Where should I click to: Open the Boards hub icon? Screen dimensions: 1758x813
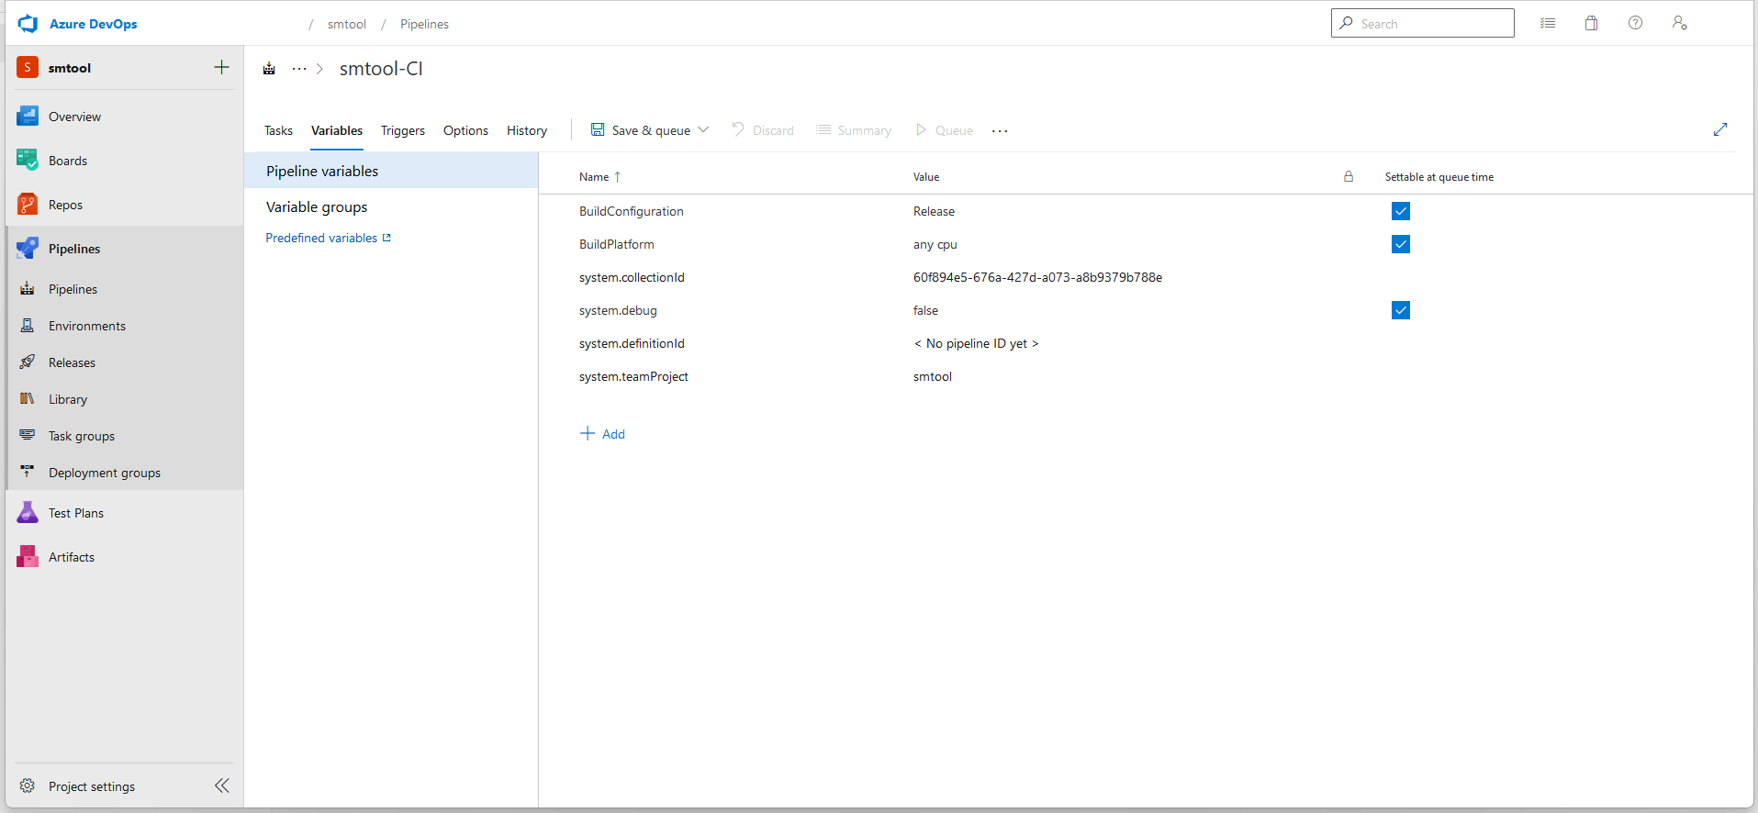[x=28, y=161]
